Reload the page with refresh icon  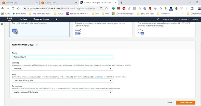click(x=13, y=9)
